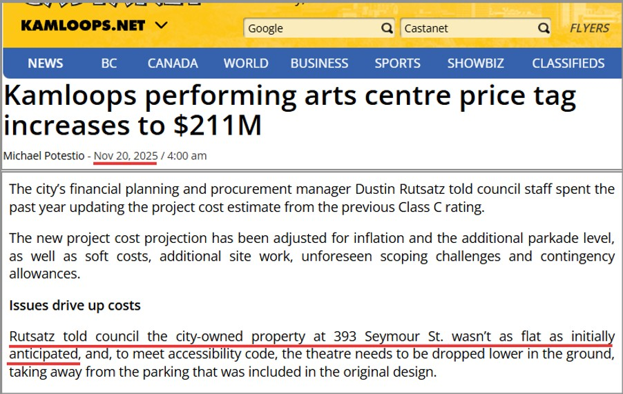This screenshot has width=623, height=394.
Task: Click the KAMLOOPS.NET site logo
Action: click(83, 26)
